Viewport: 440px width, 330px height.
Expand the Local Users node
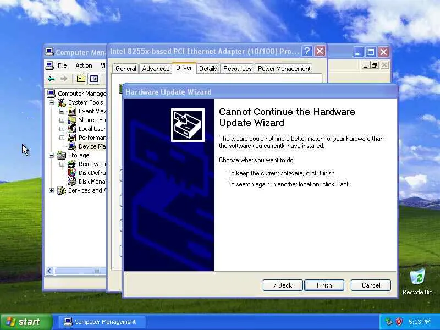pyautogui.click(x=62, y=129)
